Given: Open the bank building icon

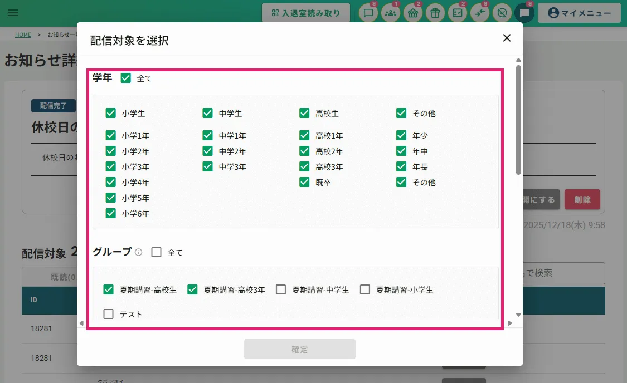Looking at the screenshot, I should tap(413, 13).
